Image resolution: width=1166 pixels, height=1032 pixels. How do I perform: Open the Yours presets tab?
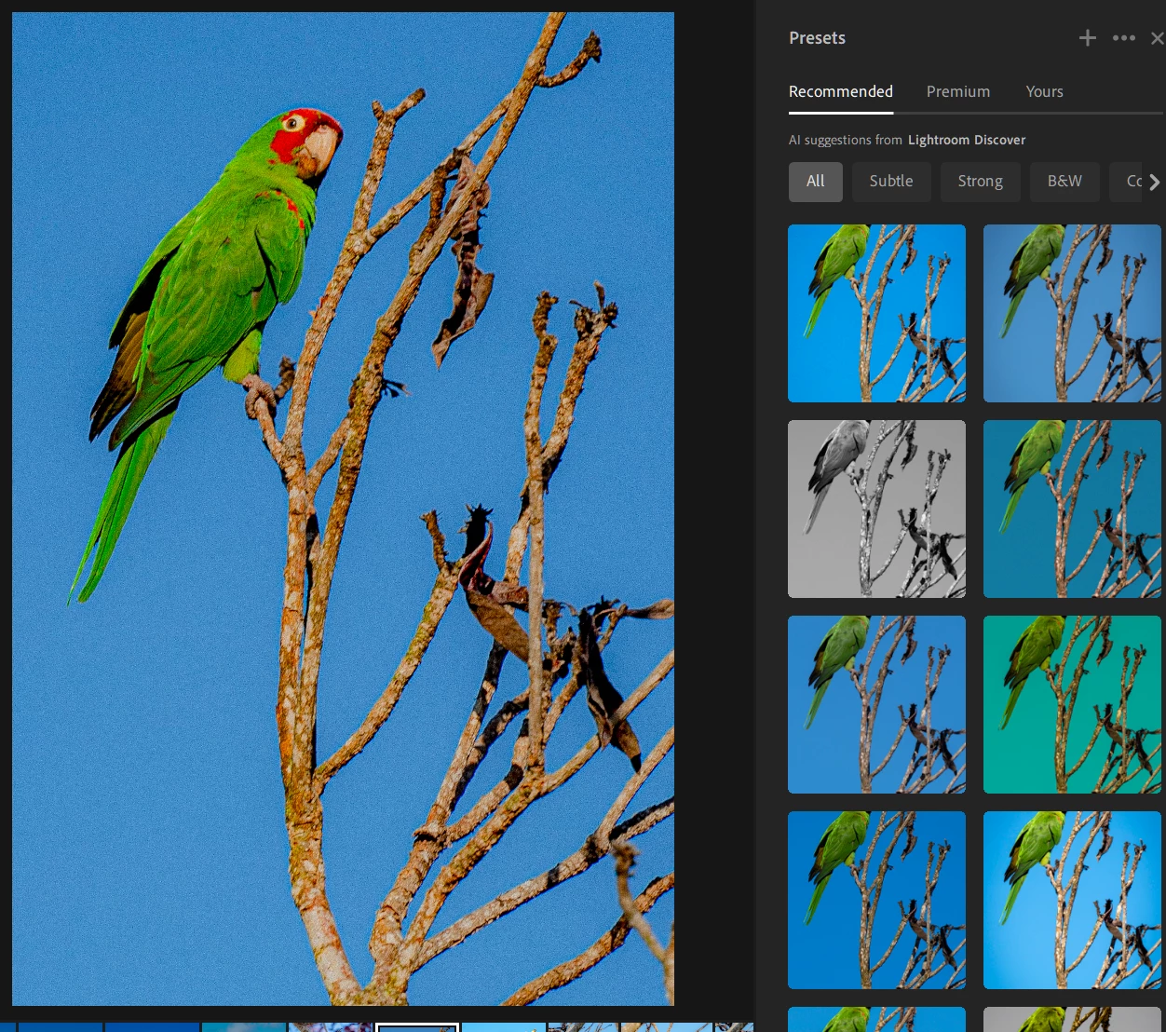(x=1044, y=91)
